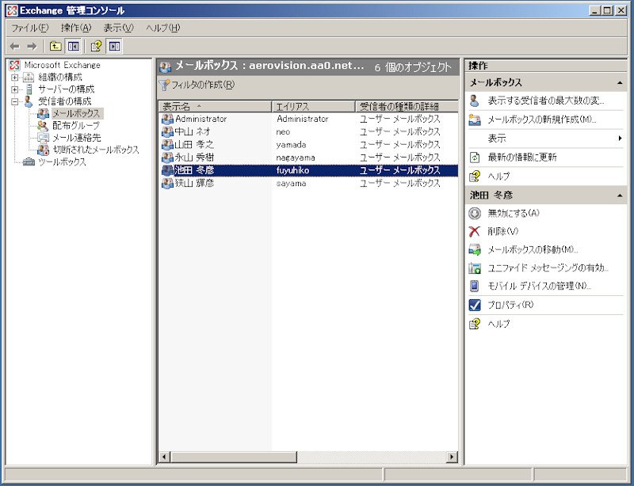Click the scrollbar left arrow
634x486 pixels.
164,457
